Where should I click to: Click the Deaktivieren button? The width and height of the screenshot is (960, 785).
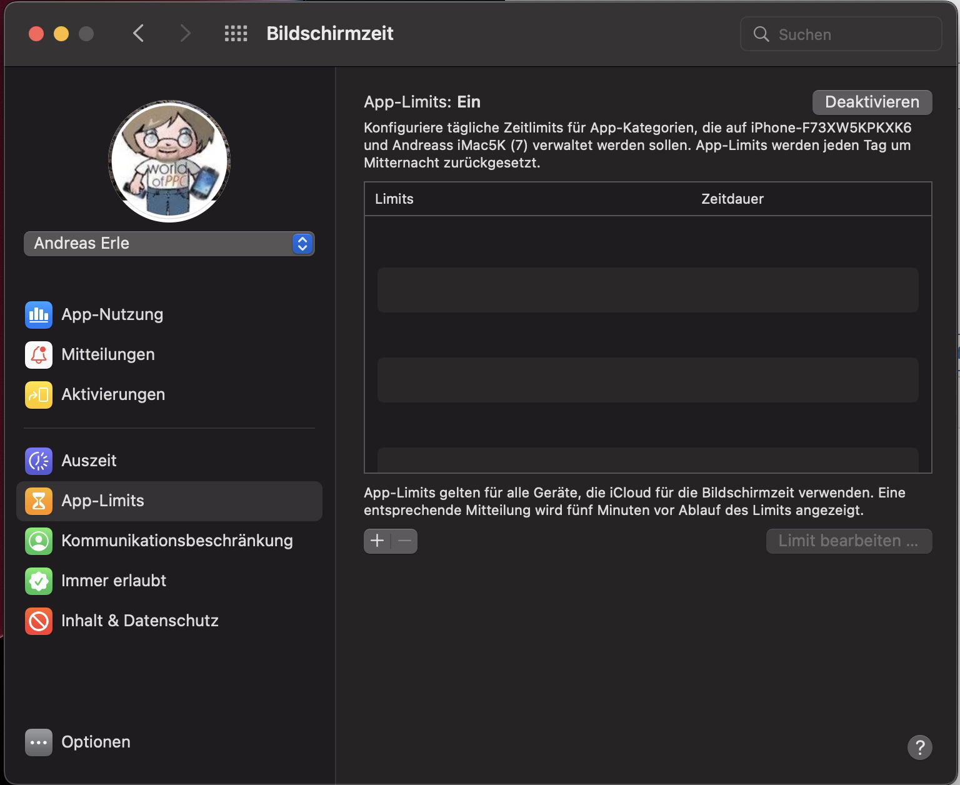click(872, 102)
